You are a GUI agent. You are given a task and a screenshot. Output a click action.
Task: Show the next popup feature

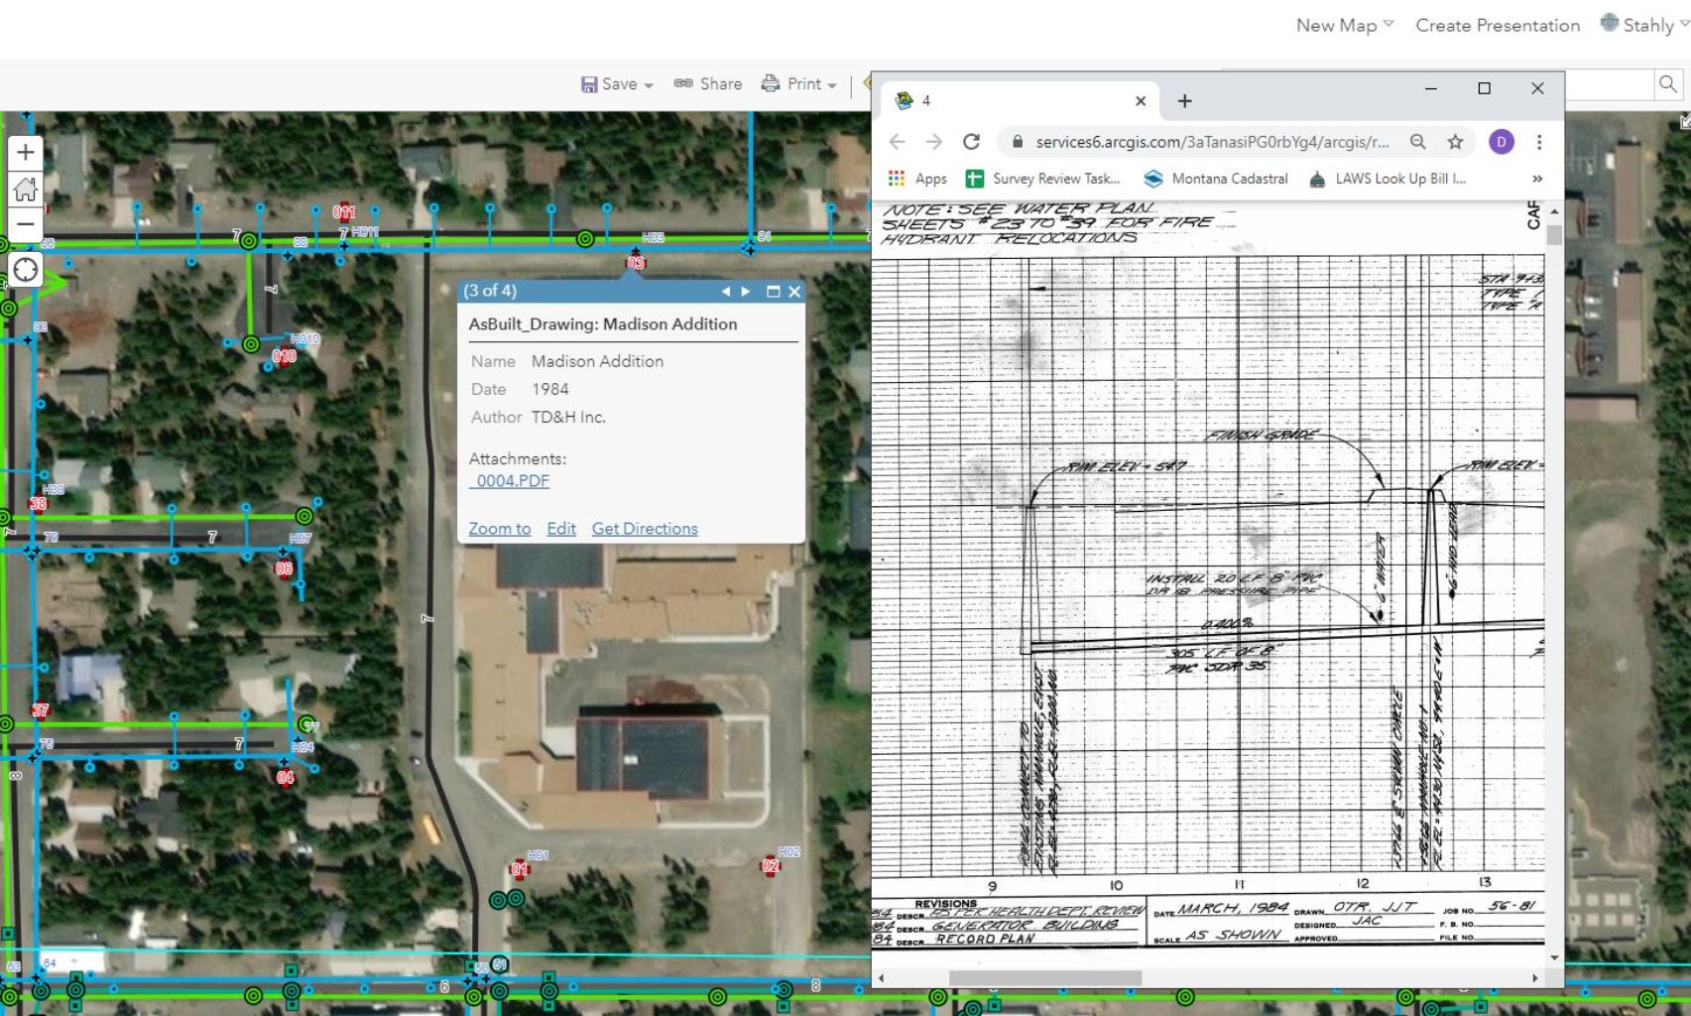pyautogui.click(x=746, y=292)
